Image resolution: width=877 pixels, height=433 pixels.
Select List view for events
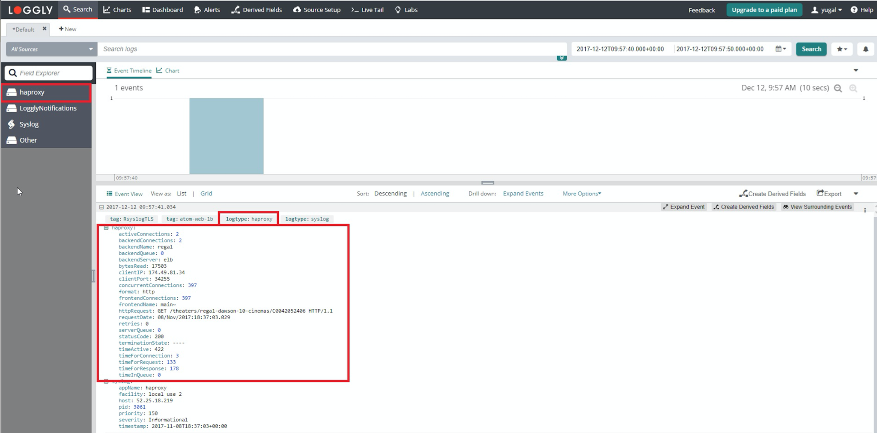pos(182,194)
